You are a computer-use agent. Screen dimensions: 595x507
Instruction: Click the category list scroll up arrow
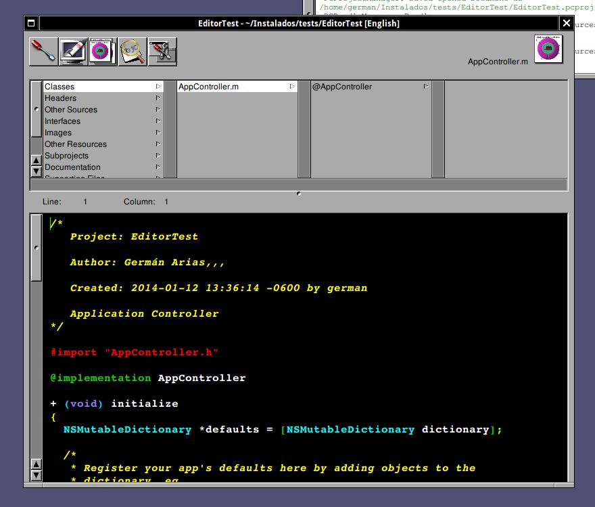tap(37, 161)
